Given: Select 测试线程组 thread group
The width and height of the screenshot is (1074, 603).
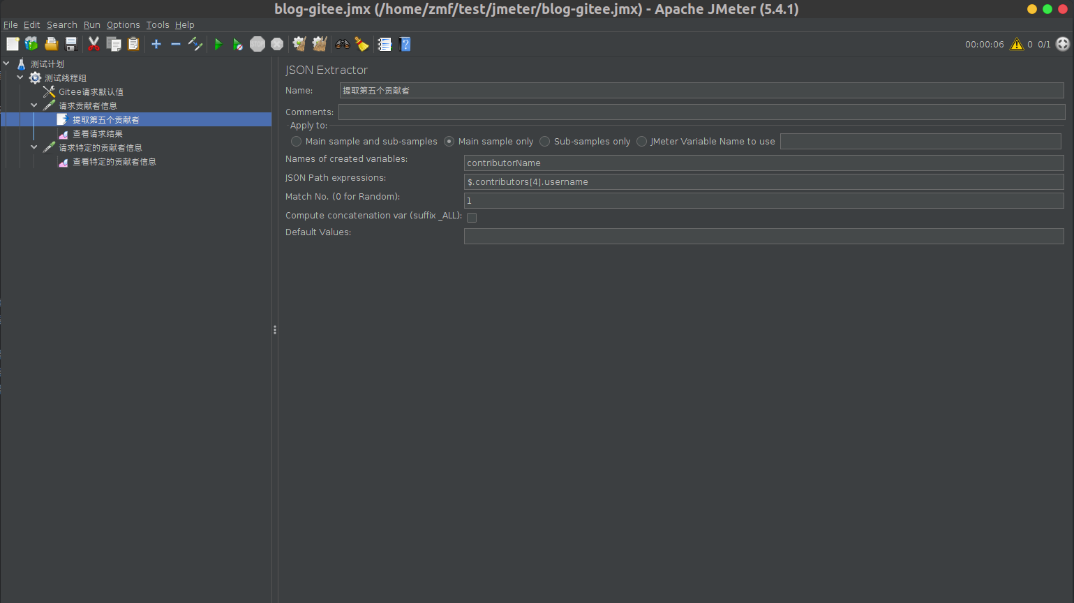Looking at the screenshot, I should 66,77.
